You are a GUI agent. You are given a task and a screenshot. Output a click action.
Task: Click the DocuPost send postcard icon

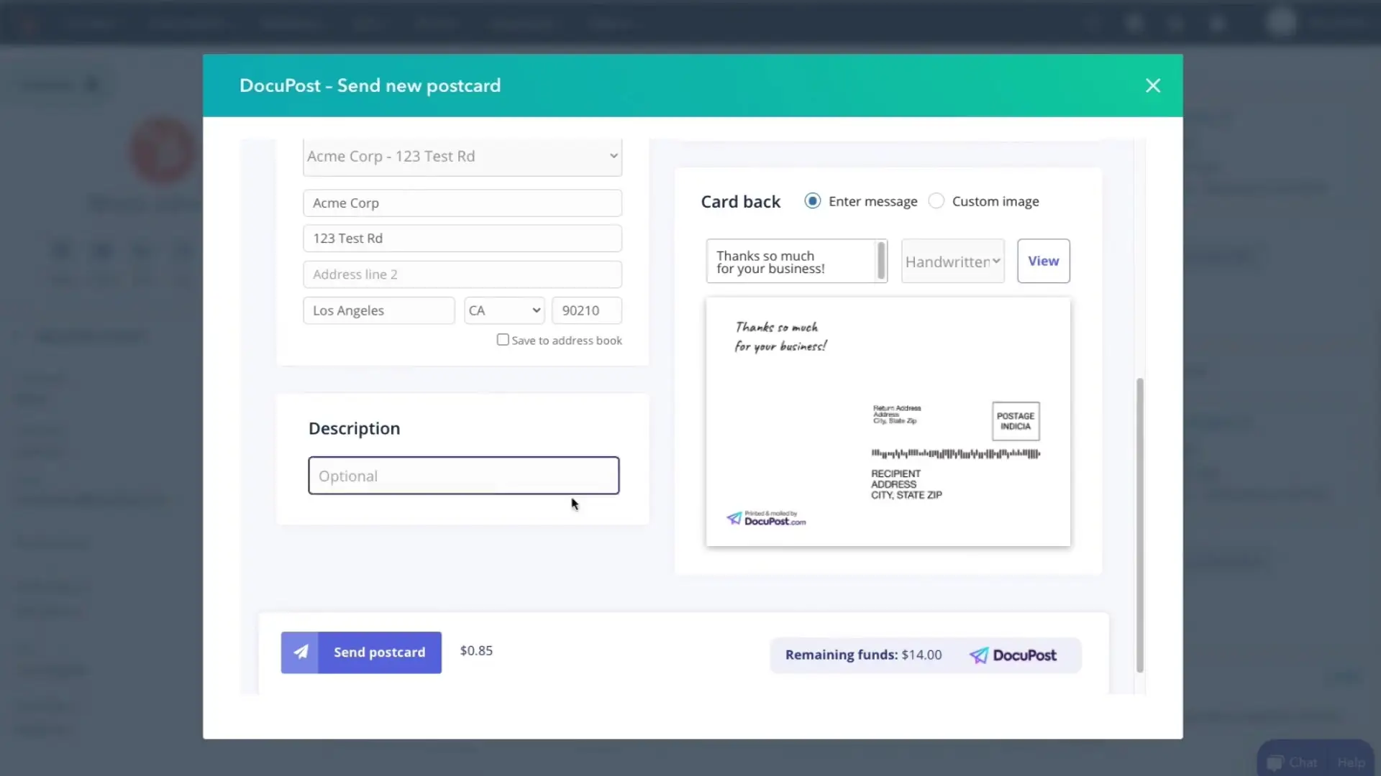coord(300,652)
